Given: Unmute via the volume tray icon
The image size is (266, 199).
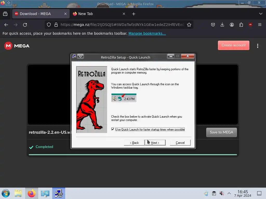Looking at the screenshot, I should pyautogui.click(x=222, y=193).
